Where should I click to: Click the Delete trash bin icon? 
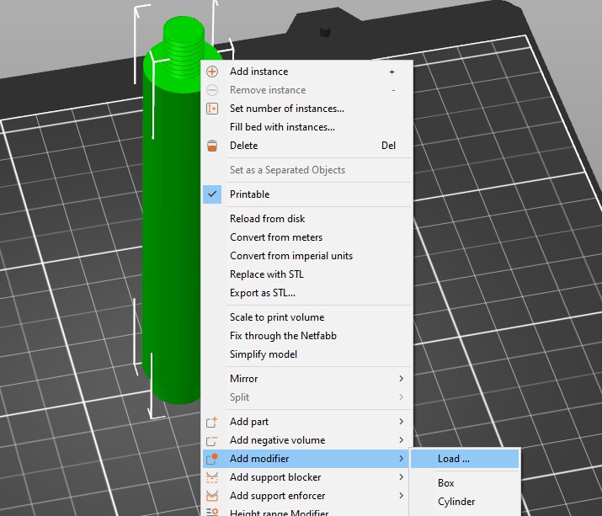pos(212,146)
